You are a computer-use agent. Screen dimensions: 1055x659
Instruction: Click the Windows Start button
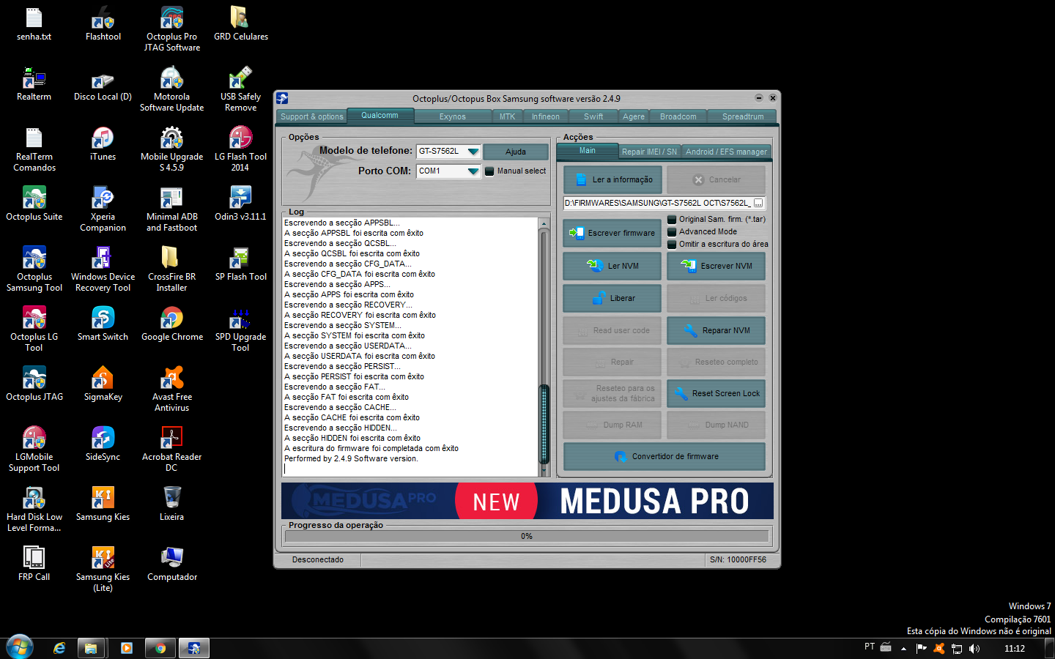(x=20, y=648)
